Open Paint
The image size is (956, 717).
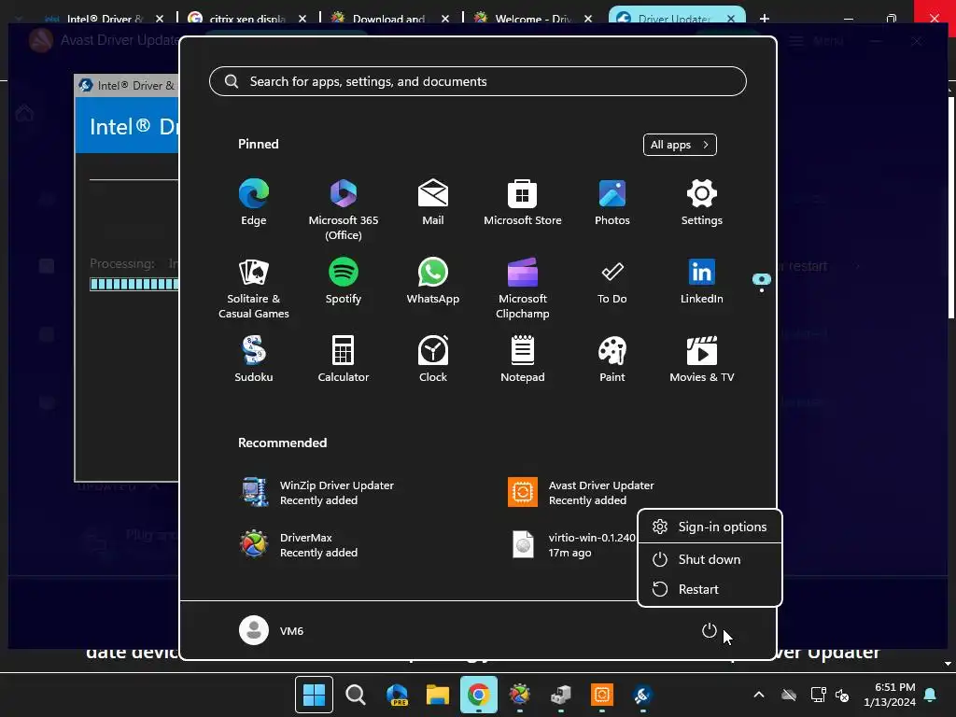coord(612,359)
